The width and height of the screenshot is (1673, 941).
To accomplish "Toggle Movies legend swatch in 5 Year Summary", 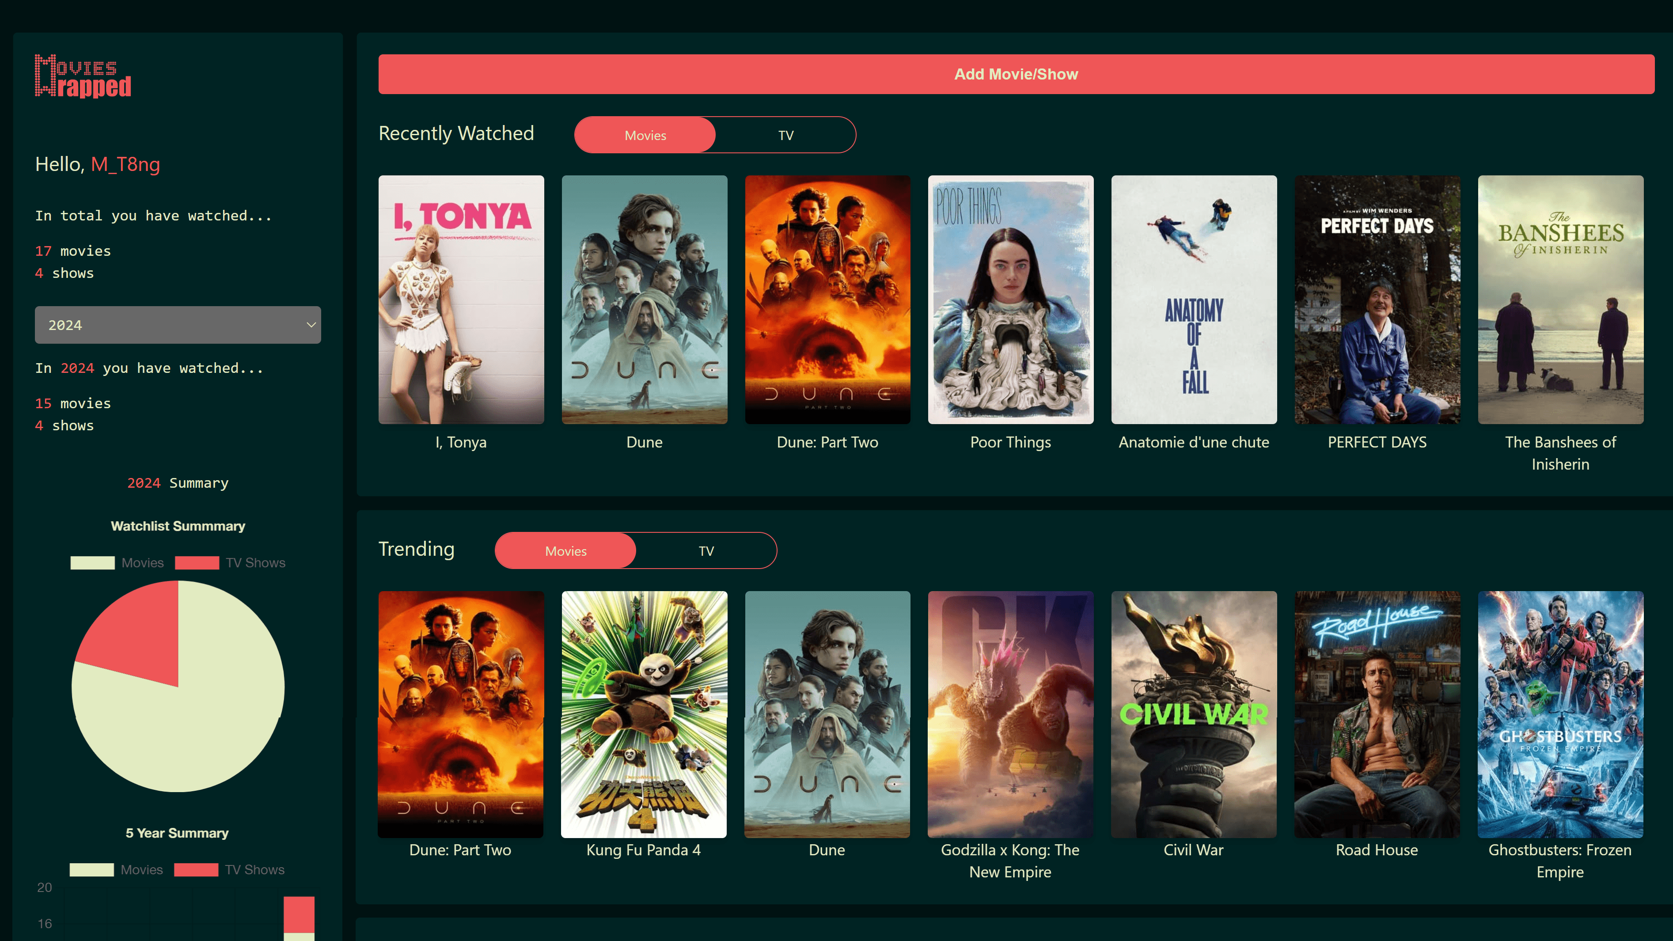I will 91,869.
